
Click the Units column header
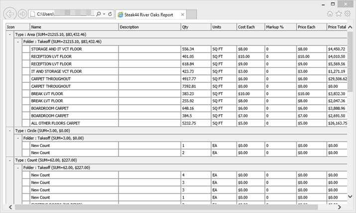(224, 27)
